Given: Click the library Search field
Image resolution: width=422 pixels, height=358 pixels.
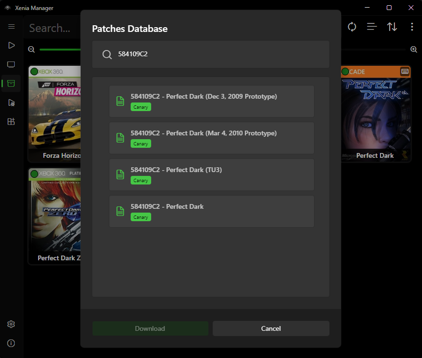Looking at the screenshot, I should 53,28.
